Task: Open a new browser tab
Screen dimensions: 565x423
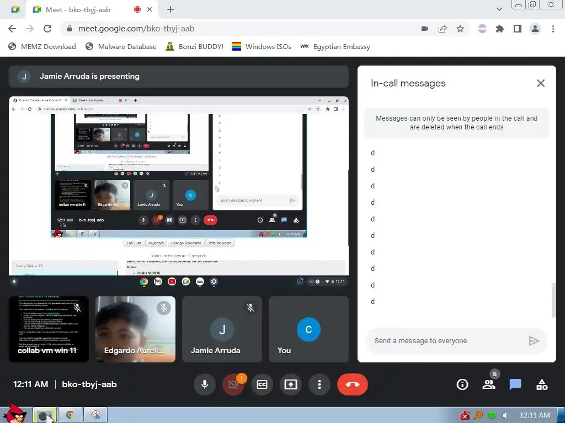Action: click(170, 10)
